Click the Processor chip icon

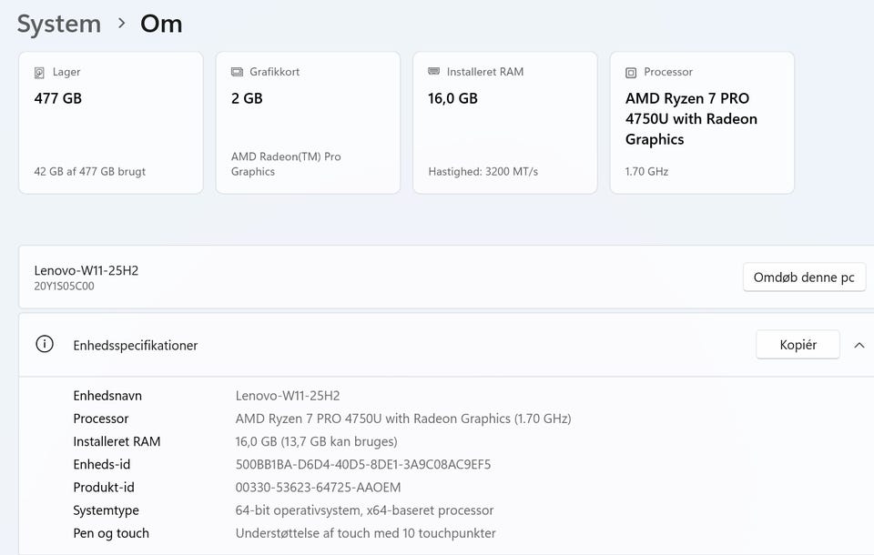631,72
